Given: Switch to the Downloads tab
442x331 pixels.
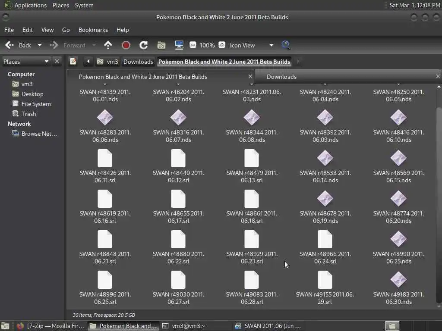Looking at the screenshot, I should [281, 77].
